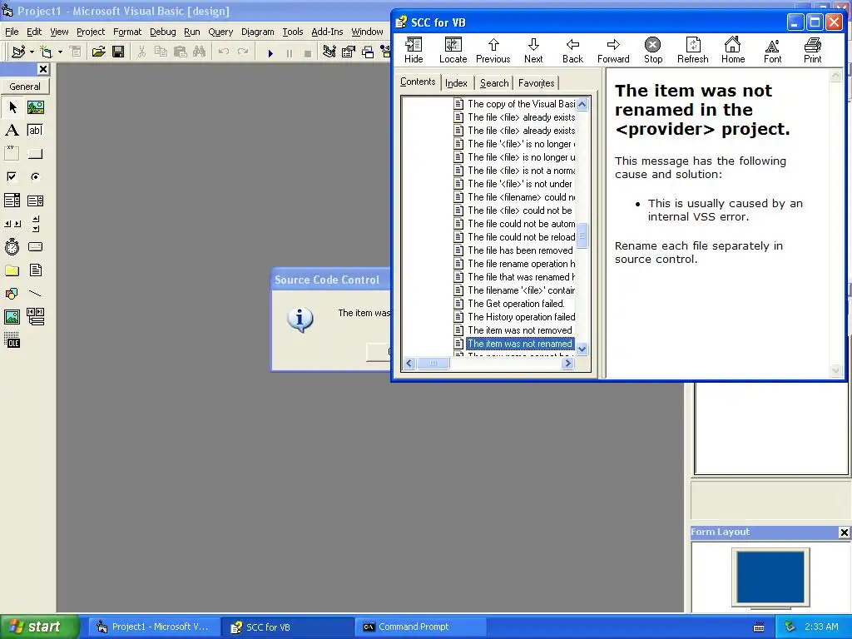Click the Start run arrow button
Screen dimensions: 852x639
(x=270, y=52)
